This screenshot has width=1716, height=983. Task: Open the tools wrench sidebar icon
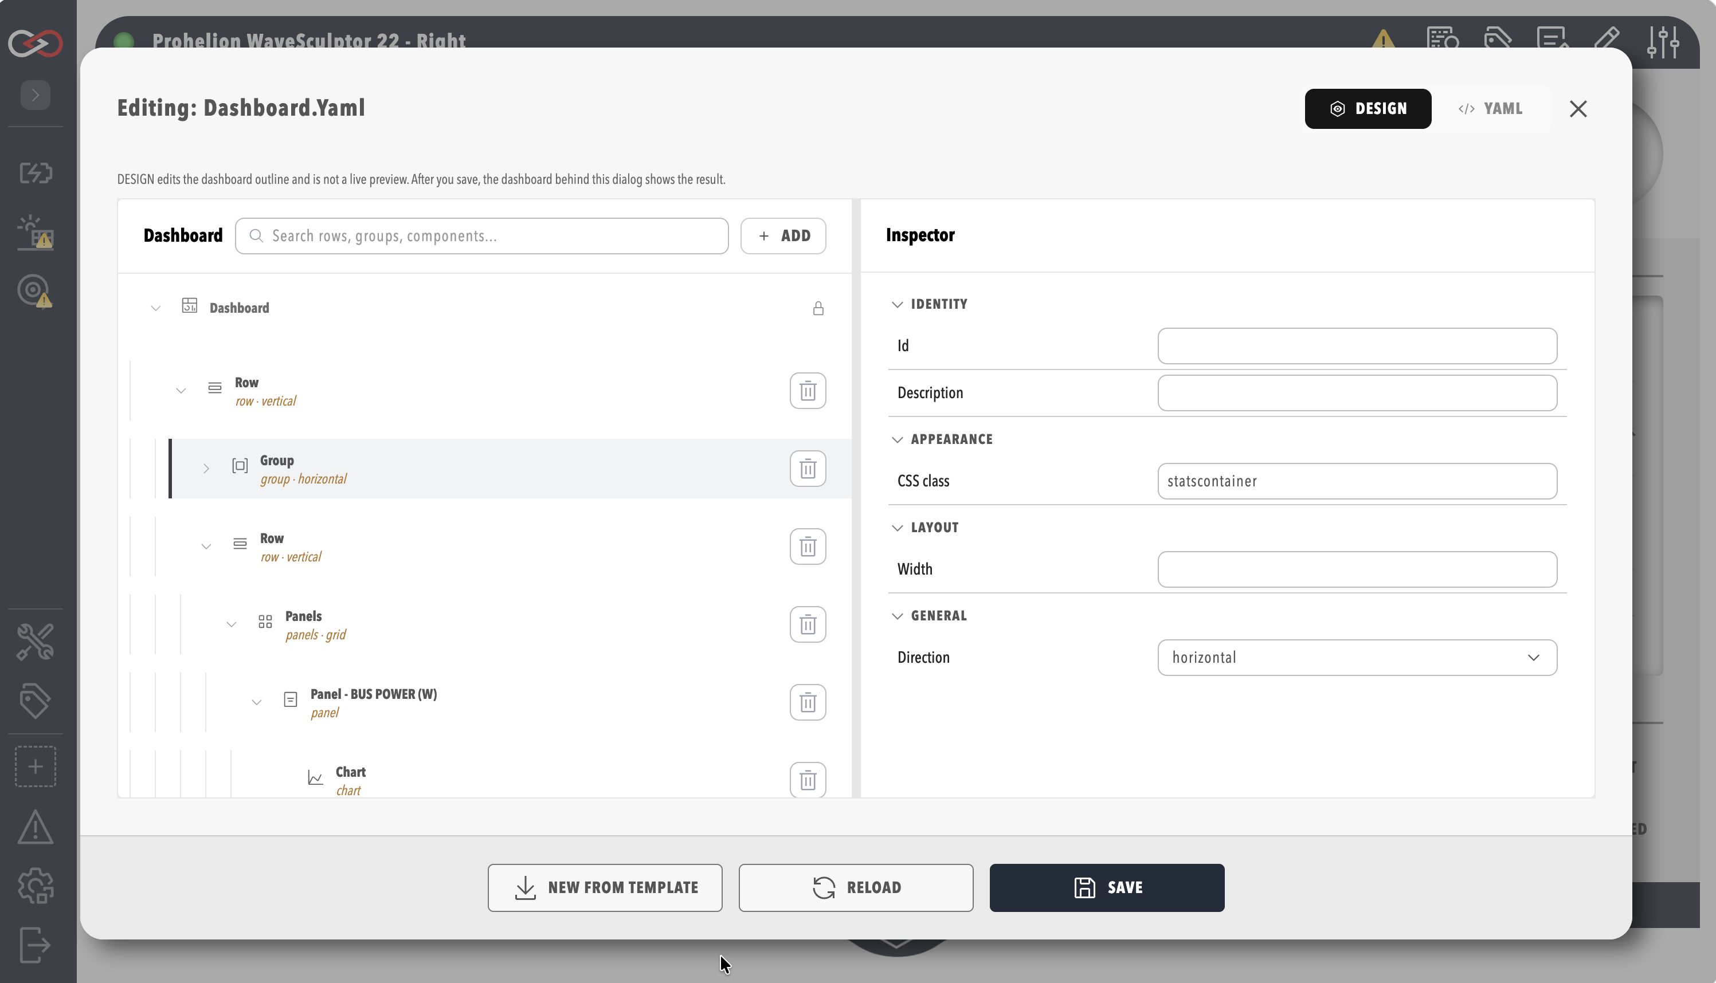point(35,642)
